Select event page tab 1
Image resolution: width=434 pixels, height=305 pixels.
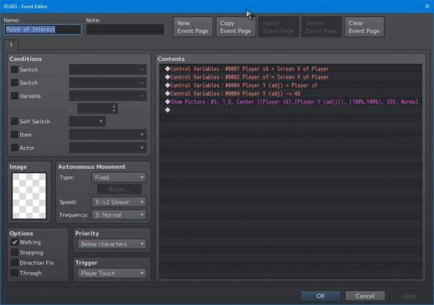pyautogui.click(x=11, y=45)
